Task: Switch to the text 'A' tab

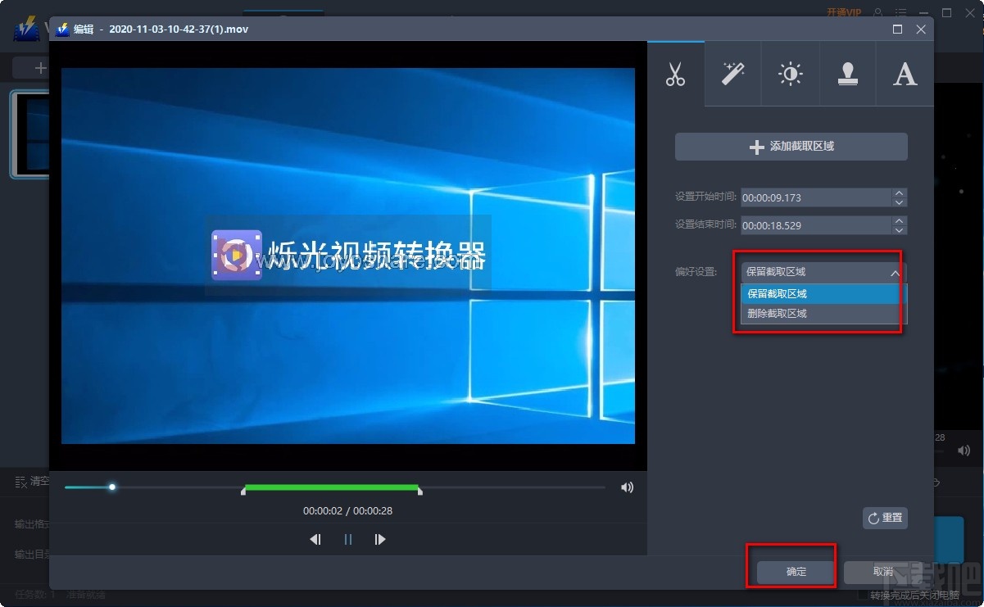Action: [x=905, y=74]
